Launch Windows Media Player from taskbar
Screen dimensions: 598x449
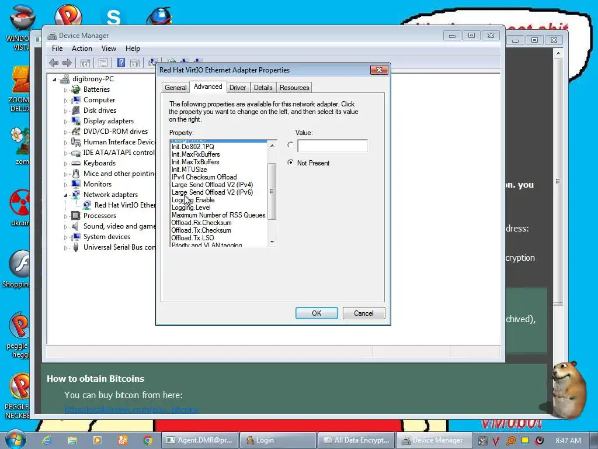tap(98, 440)
